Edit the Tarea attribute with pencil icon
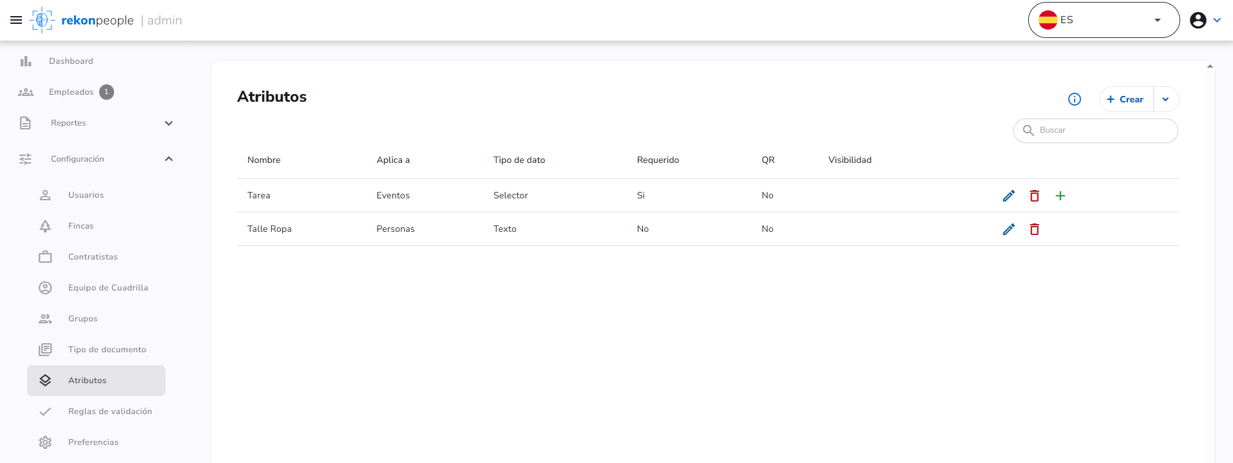 (x=1009, y=196)
